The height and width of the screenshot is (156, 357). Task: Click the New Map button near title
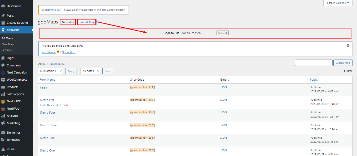tap(68, 22)
